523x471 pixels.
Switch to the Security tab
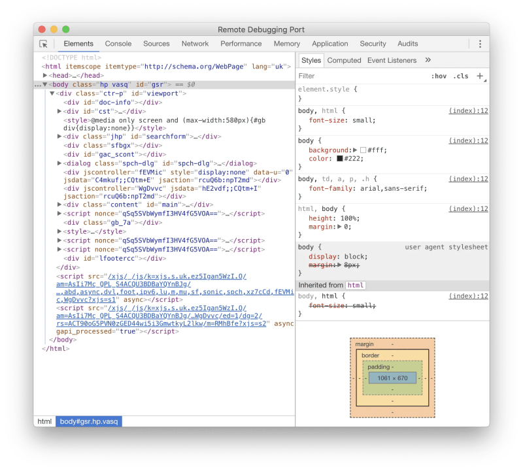click(373, 44)
